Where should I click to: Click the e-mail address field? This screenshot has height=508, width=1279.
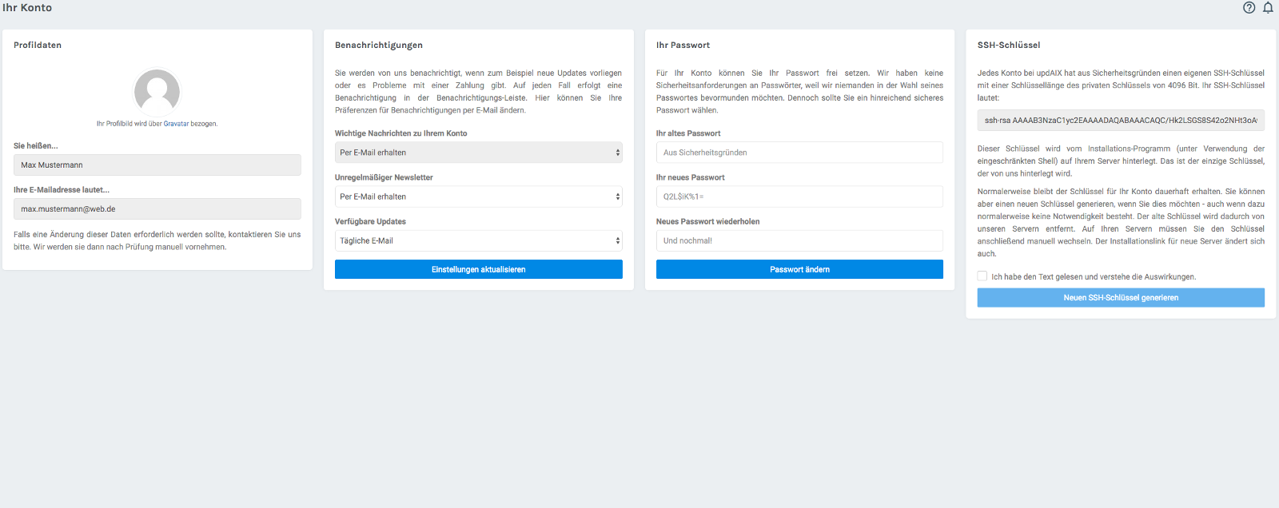157,209
